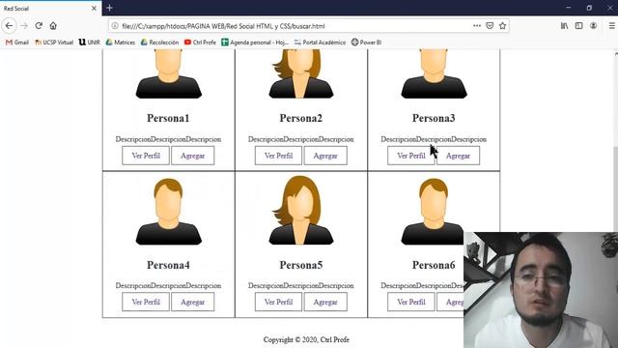Close the Red Social tab

point(94,8)
